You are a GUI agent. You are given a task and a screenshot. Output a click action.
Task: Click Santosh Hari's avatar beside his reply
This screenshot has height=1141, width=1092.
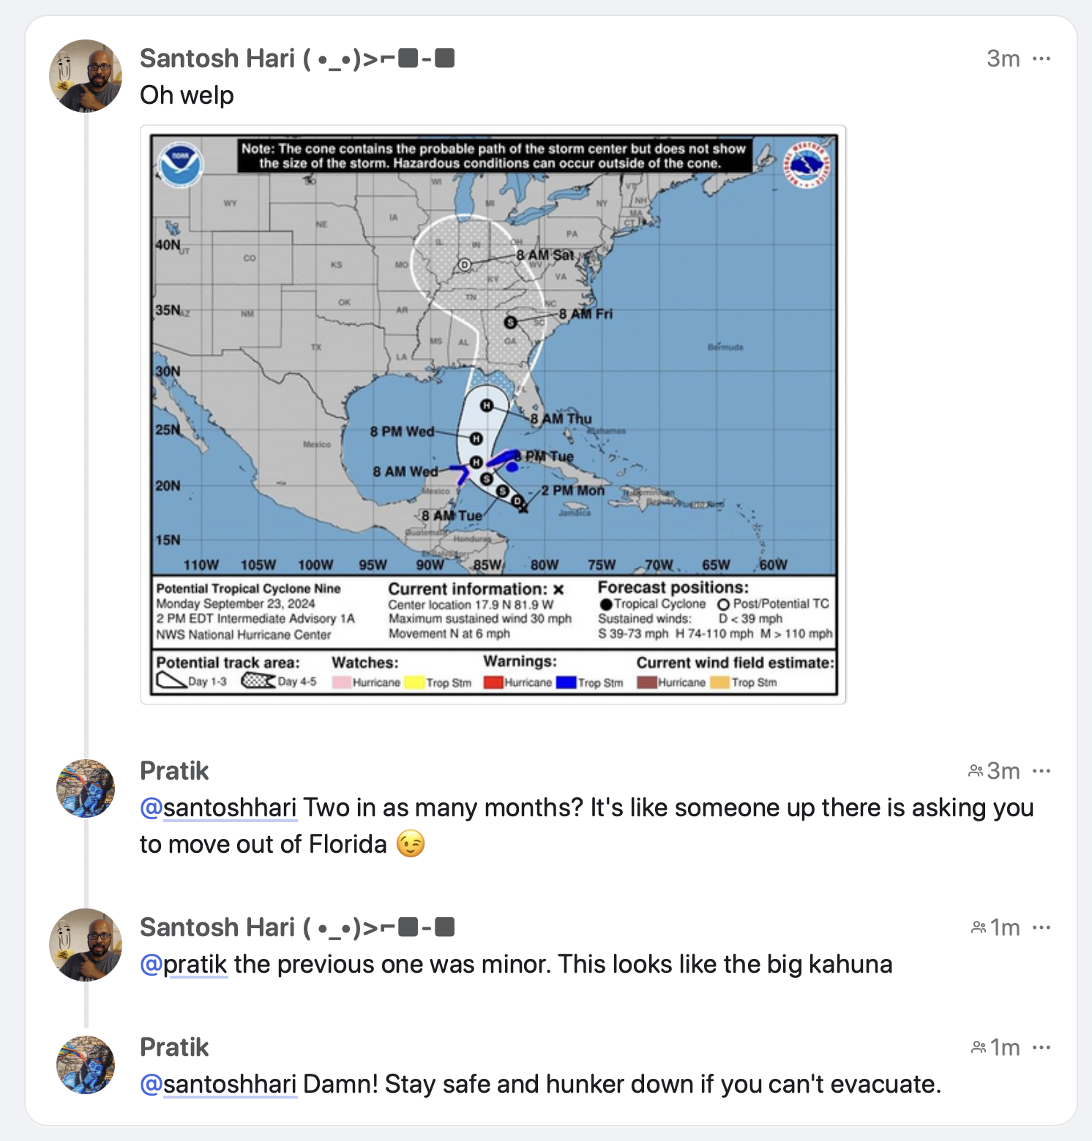coord(86,944)
